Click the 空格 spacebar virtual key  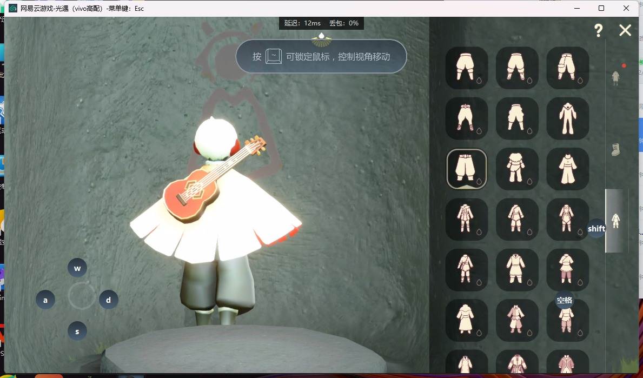pos(564,300)
